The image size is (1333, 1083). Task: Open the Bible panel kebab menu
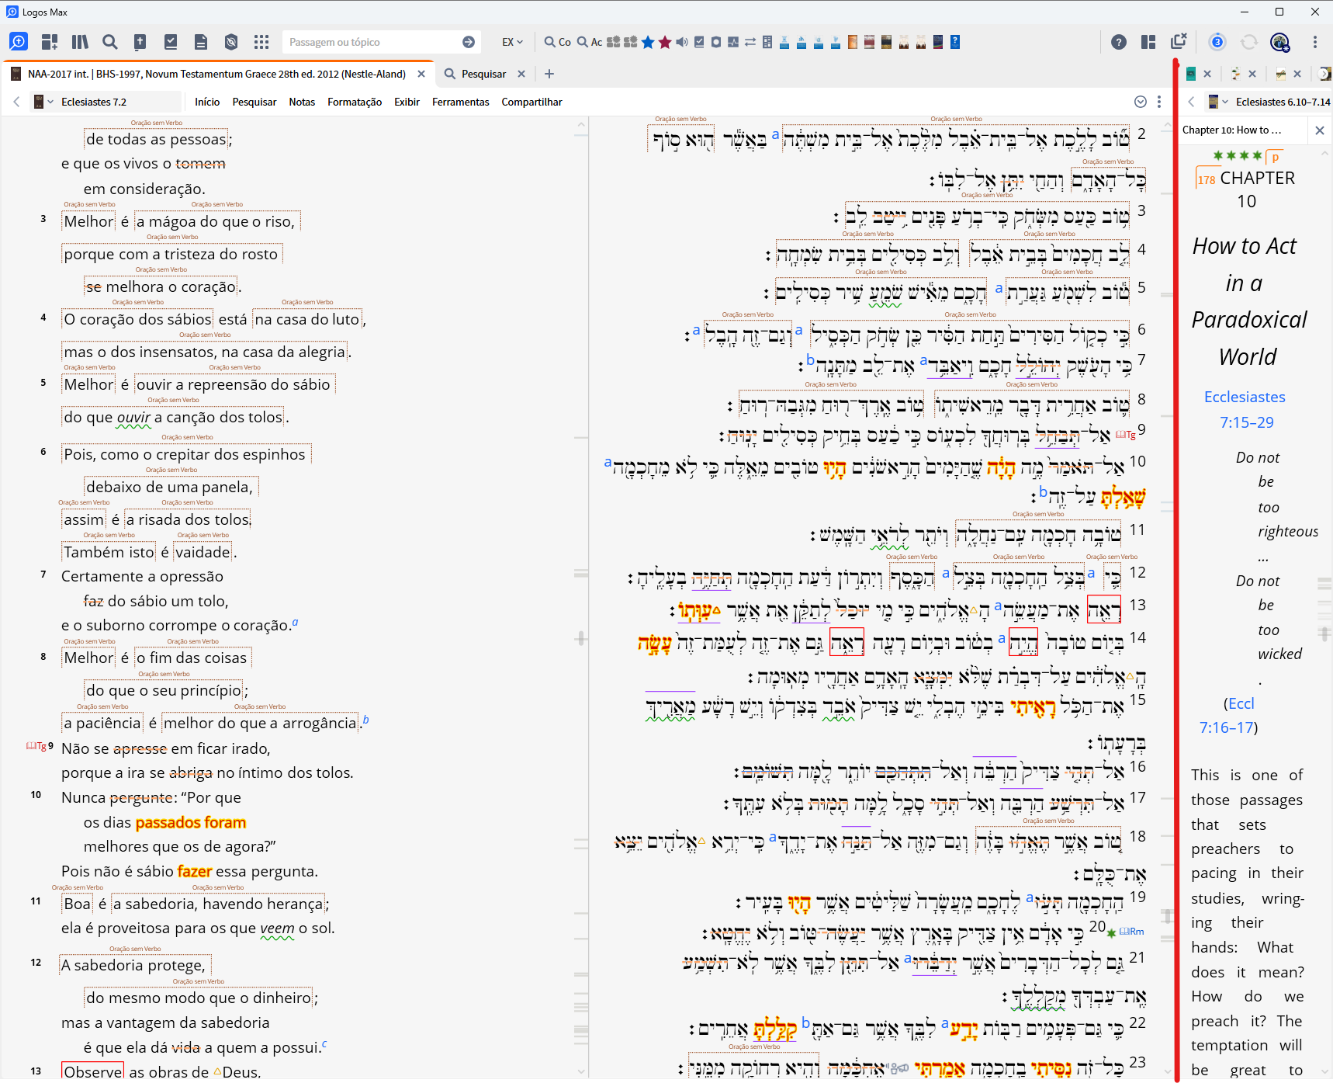(1159, 102)
